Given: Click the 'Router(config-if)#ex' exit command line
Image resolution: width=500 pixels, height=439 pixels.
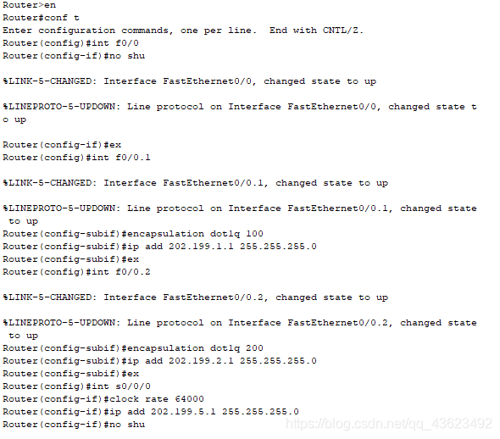Looking at the screenshot, I should [x=62, y=145].
